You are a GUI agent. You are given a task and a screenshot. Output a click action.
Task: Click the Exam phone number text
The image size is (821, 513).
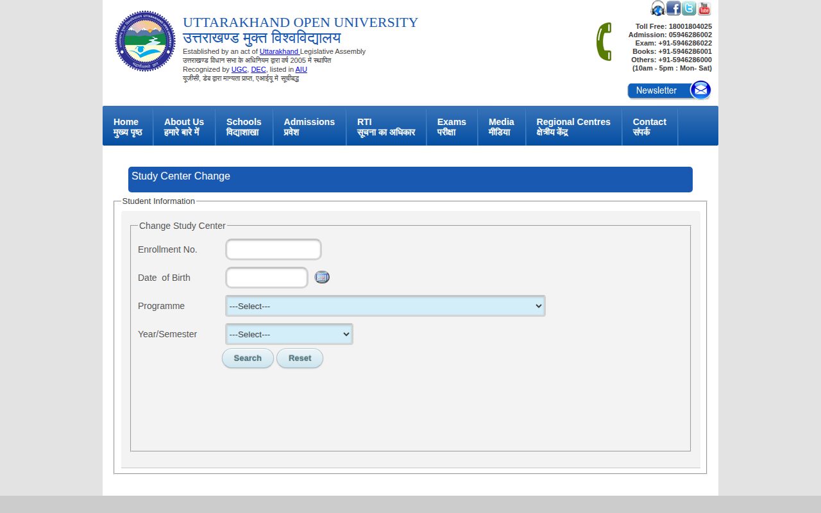(x=673, y=43)
